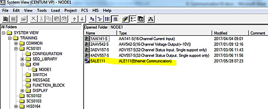Click the gray square toolbar icon
268x109 pixels.
13,19
